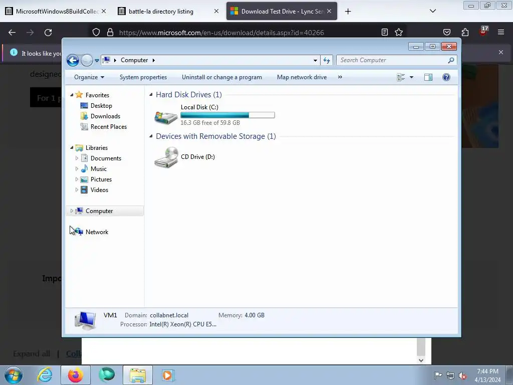Collapse the Libraries tree group

coord(72,148)
